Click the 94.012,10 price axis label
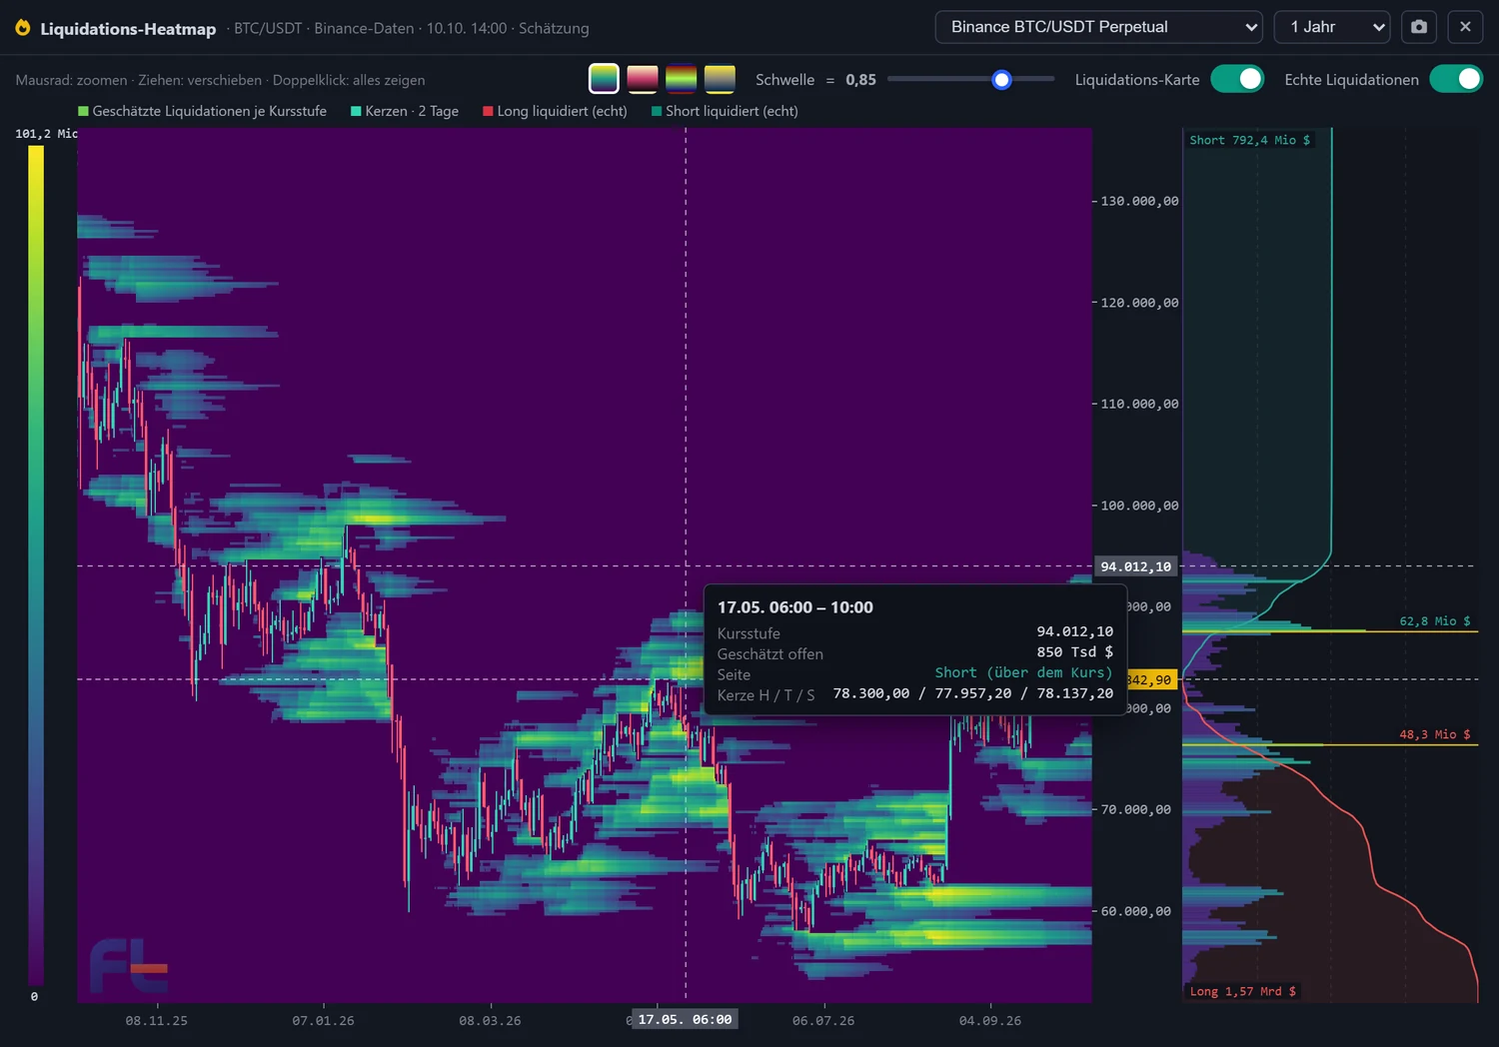 (1135, 566)
